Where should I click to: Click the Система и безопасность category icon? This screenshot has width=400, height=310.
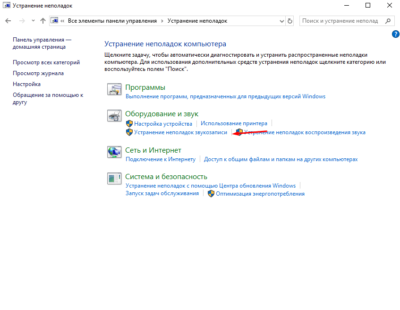tap(114, 179)
